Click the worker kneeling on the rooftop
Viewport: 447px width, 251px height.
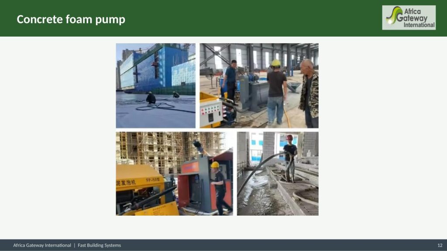coord(151,98)
